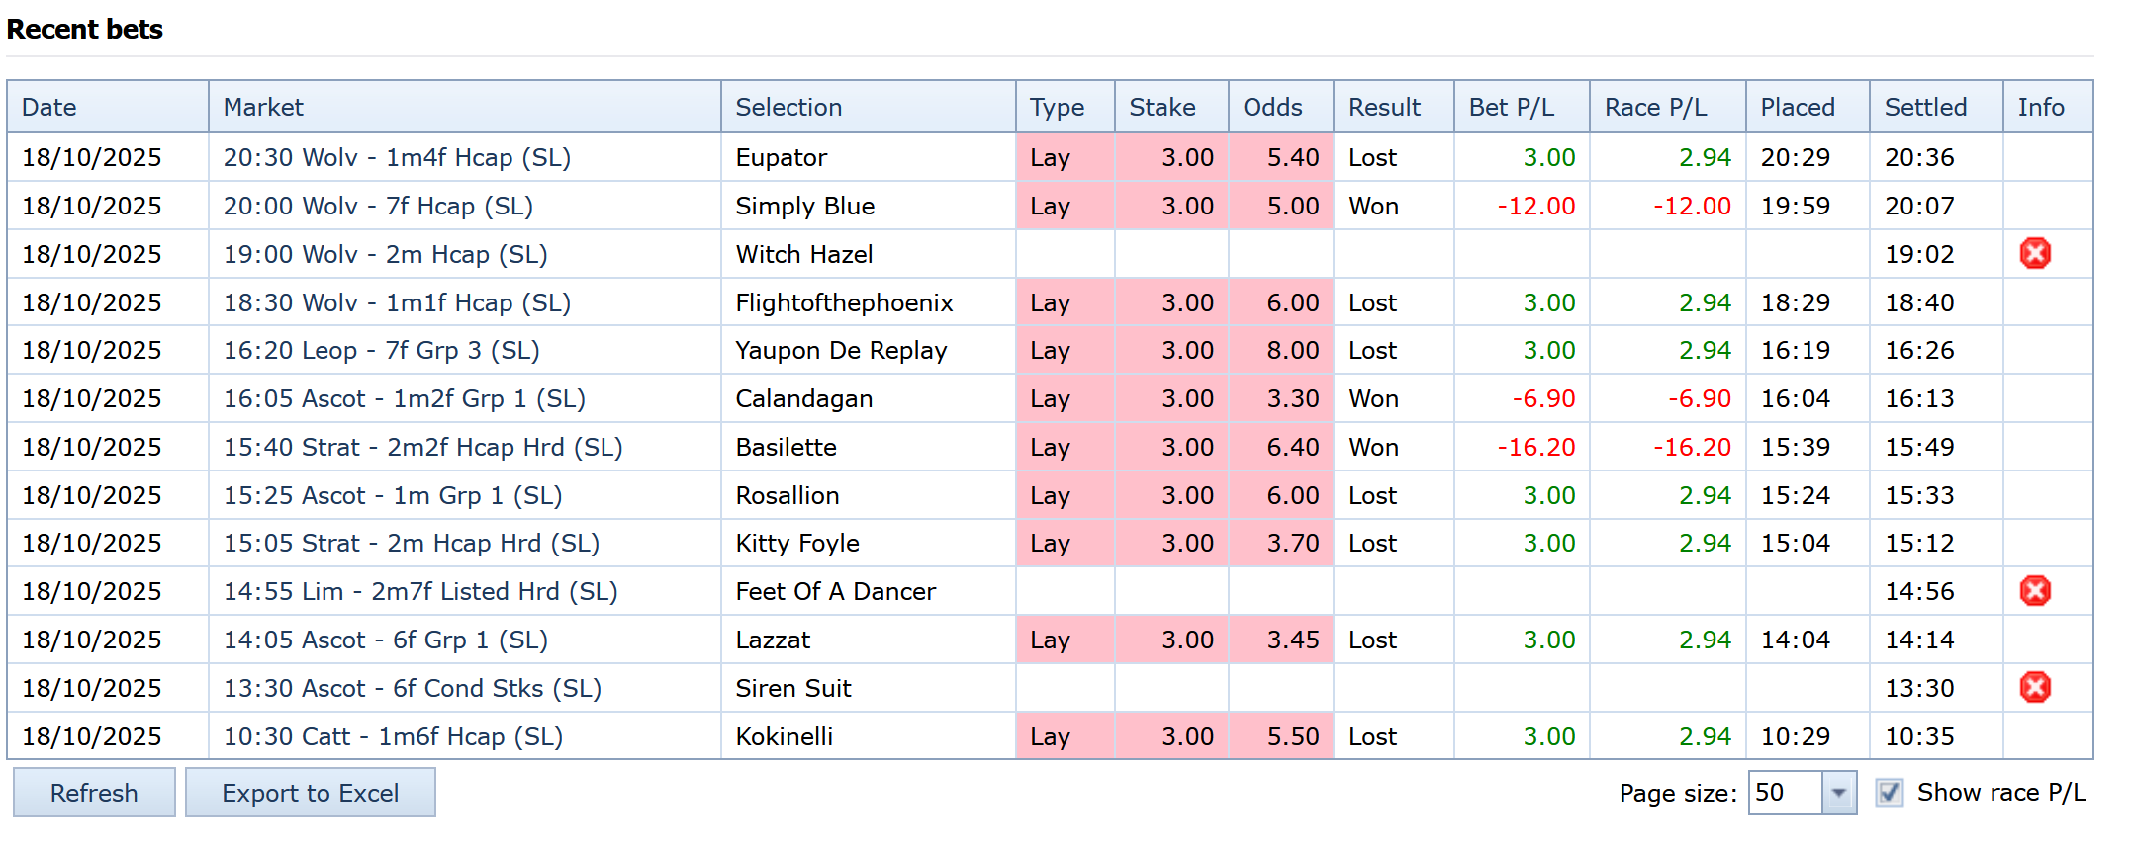The height and width of the screenshot is (854, 2132).
Task: Sort by the Date column header
Action: pos(49,107)
